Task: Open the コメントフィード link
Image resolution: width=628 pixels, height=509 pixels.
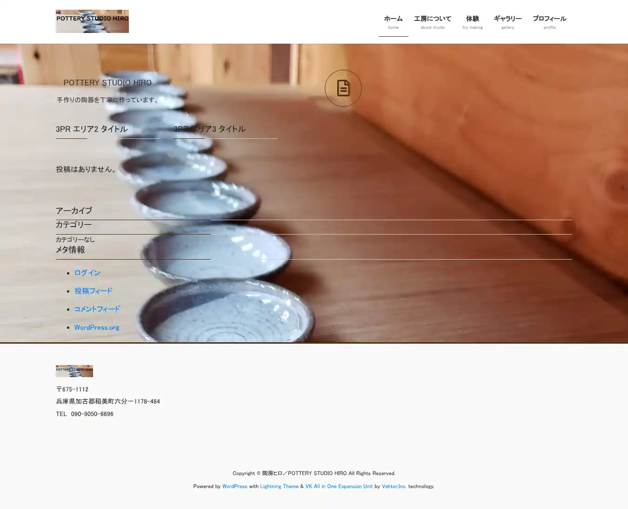Action: coord(97,309)
